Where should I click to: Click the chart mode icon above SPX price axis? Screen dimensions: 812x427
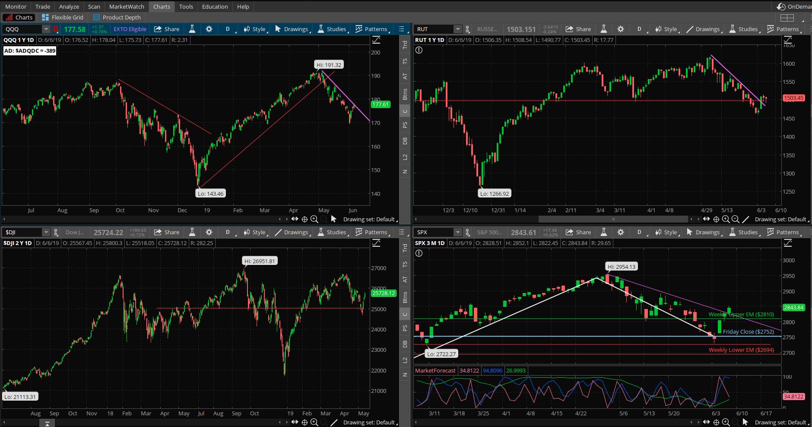(788, 243)
